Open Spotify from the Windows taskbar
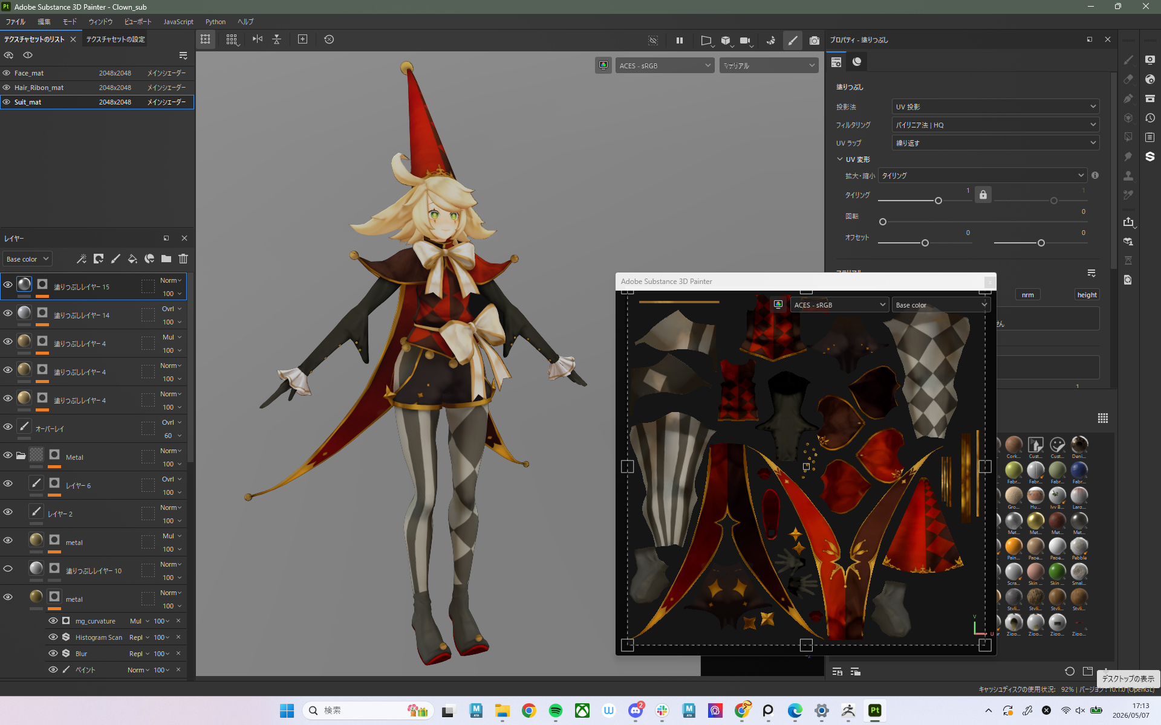Viewport: 1161px width, 725px height. (x=556, y=710)
